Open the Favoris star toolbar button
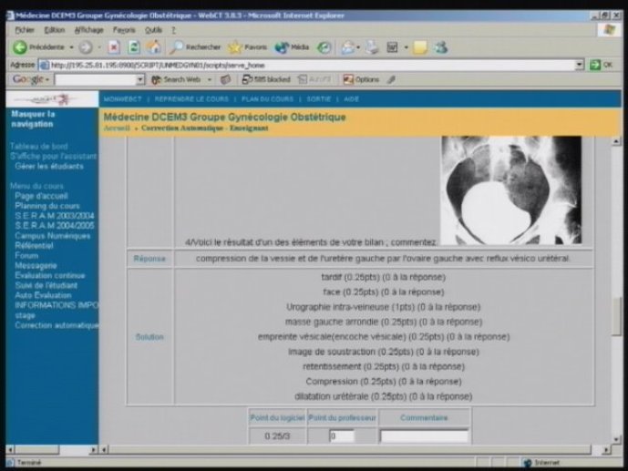 [248, 47]
